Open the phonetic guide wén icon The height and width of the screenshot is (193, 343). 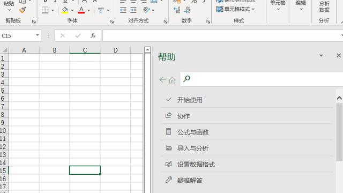(101, 10)
